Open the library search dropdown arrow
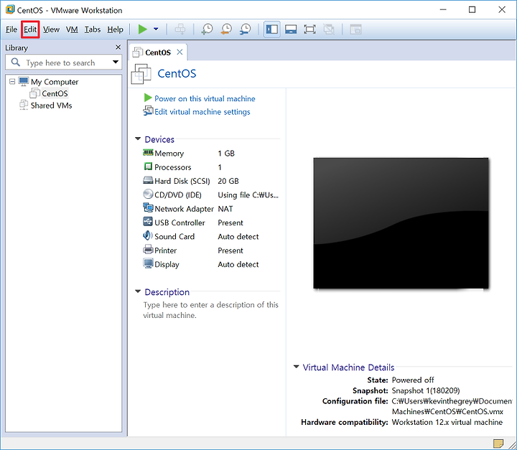Screen dimensions: 517x450 tap(116, 62)
